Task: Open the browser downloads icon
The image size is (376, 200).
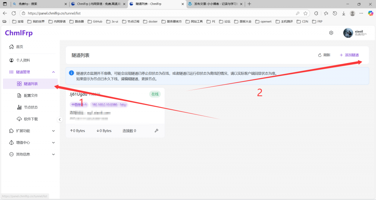Action: 343,13
